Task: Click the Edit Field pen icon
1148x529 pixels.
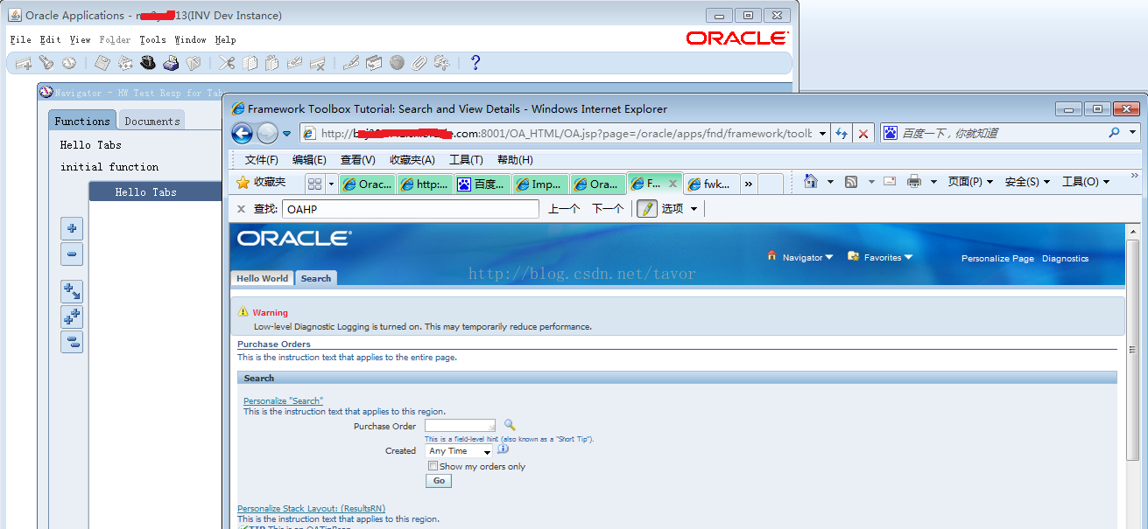Action: [x=351, y=63]
